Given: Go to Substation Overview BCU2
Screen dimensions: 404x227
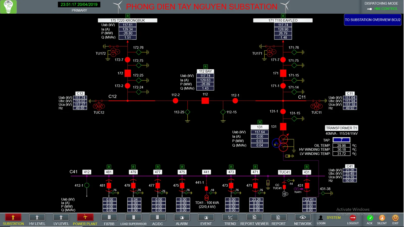Looking at the screenshot, I should tap(373, 20).
